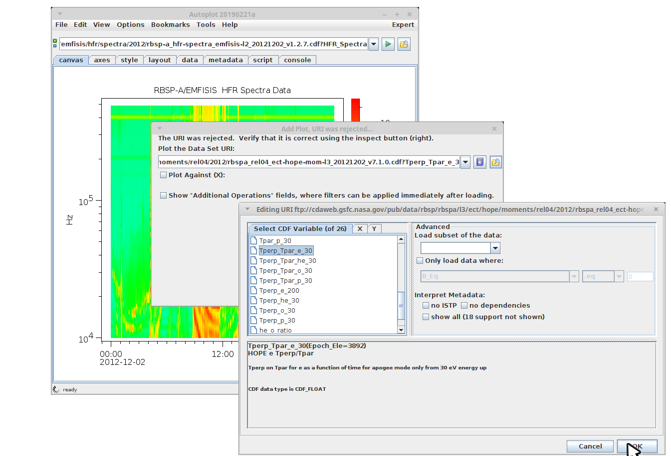Click the bookmarks icon in Add Plot dialog
This screenshot has width=671, height=456.
479,162
